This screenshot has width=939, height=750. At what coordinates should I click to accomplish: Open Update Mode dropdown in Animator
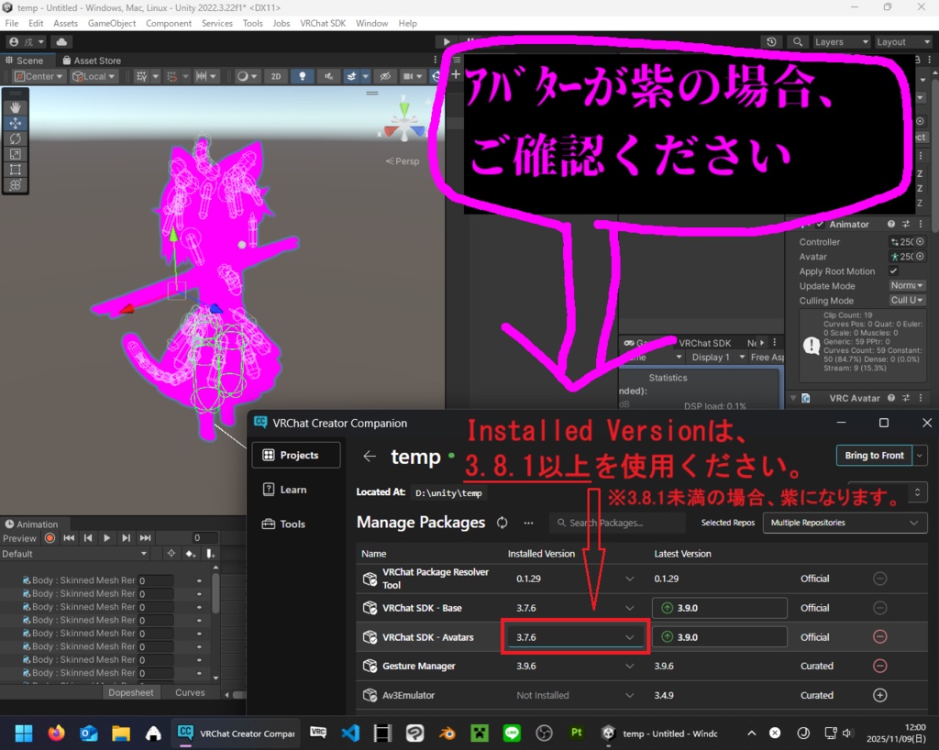pos(906,285)
